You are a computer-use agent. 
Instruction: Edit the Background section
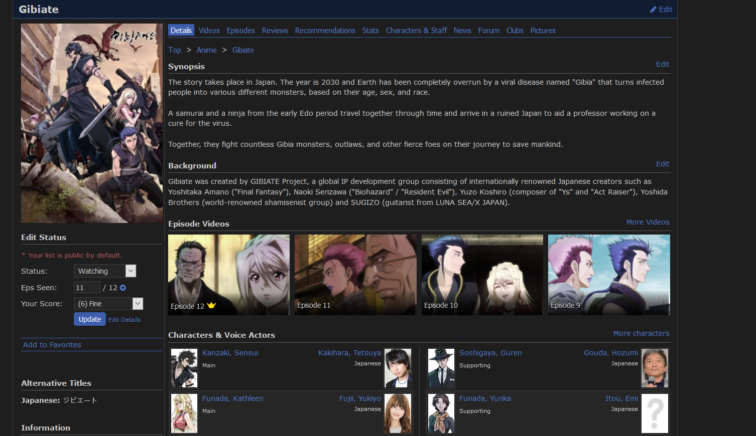(663, 164)
